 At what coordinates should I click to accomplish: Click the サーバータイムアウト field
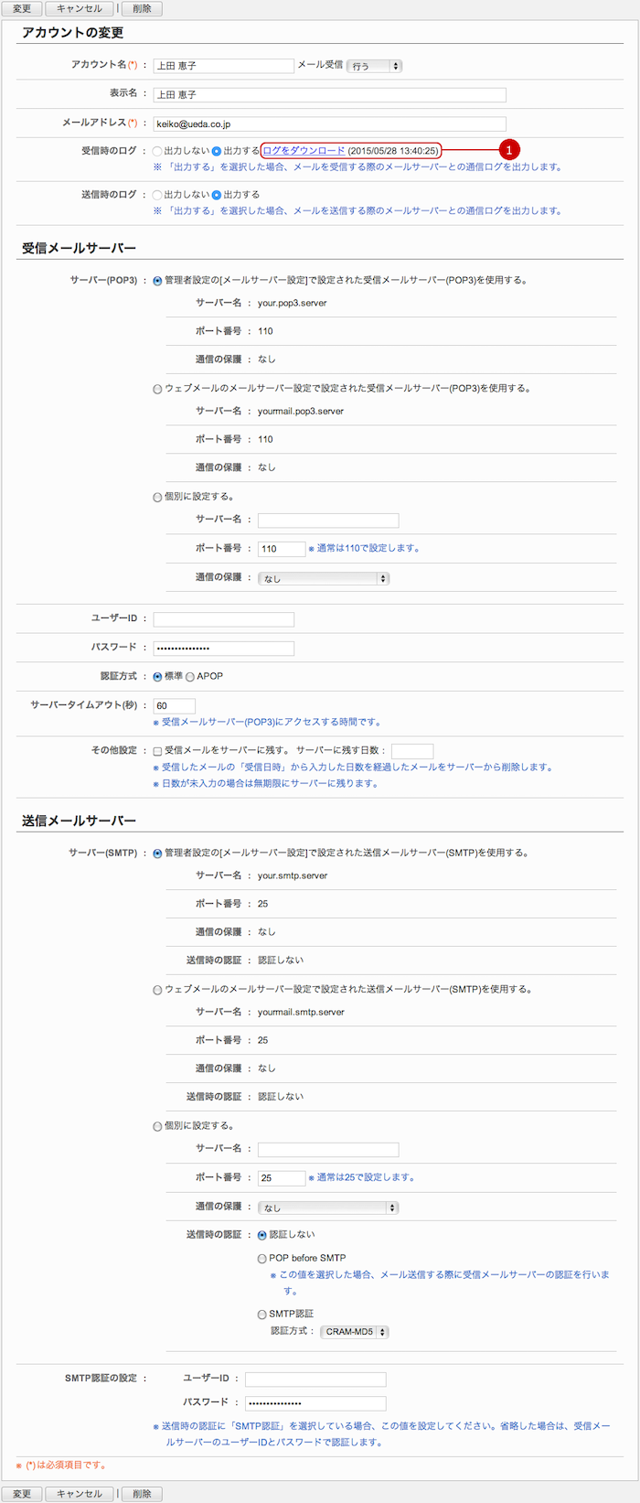coord(174,705)
